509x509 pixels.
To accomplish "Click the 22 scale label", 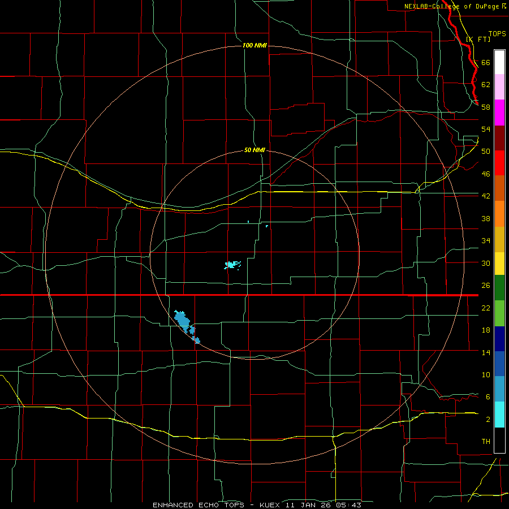I will point(486,308).
